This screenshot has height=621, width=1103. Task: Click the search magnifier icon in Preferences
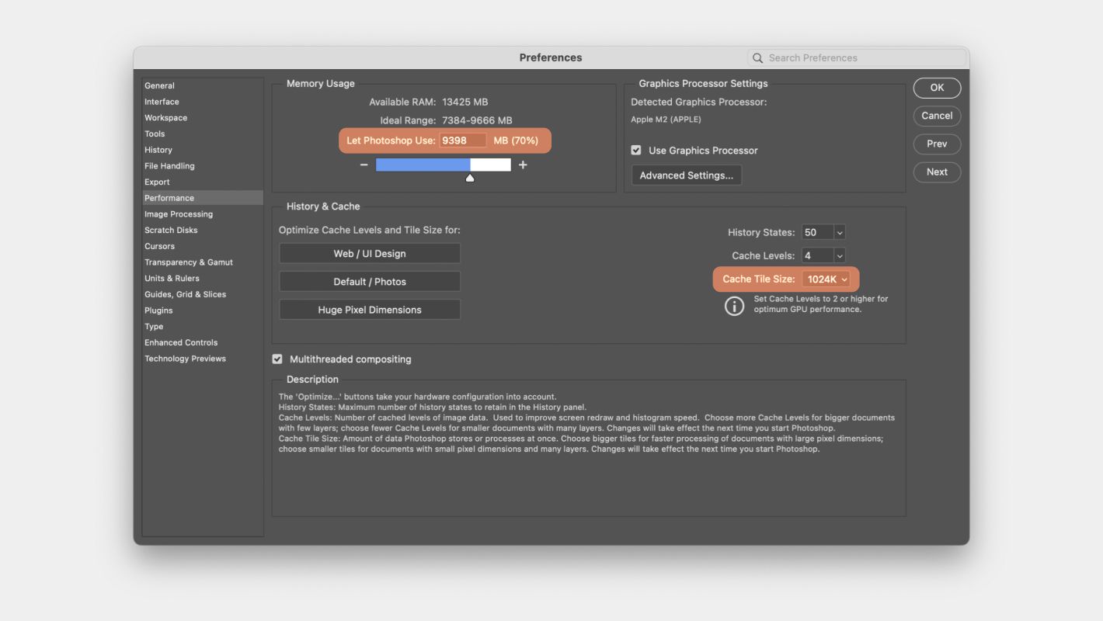757,58
